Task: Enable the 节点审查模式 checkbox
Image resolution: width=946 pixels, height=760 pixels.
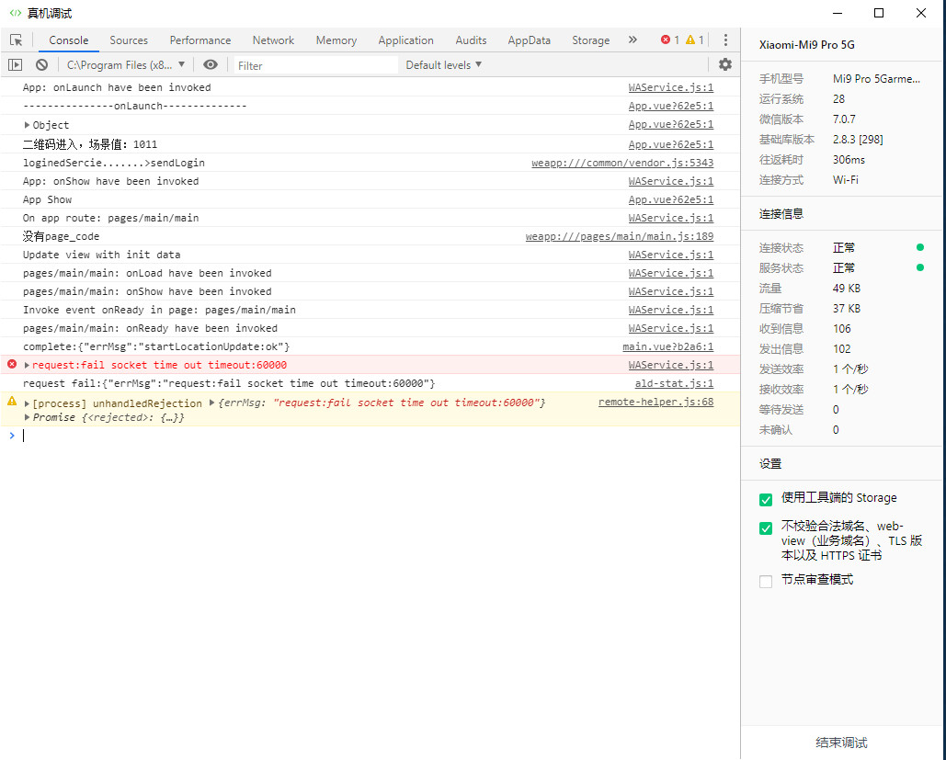Action: [766, 581]
